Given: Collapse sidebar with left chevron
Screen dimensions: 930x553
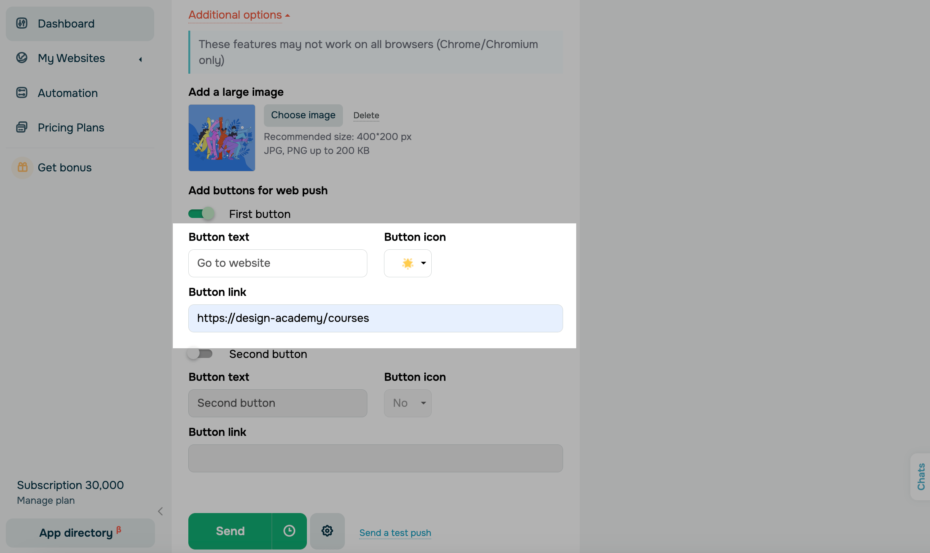Looking at the screenshot, I should pyautogui.click(x=160, y=511).
